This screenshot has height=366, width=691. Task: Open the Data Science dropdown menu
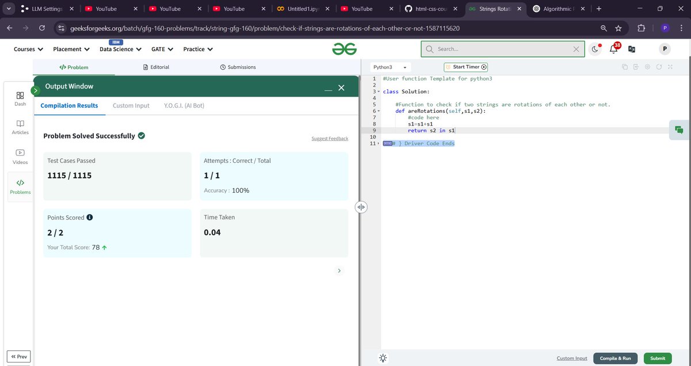[120, 49]
